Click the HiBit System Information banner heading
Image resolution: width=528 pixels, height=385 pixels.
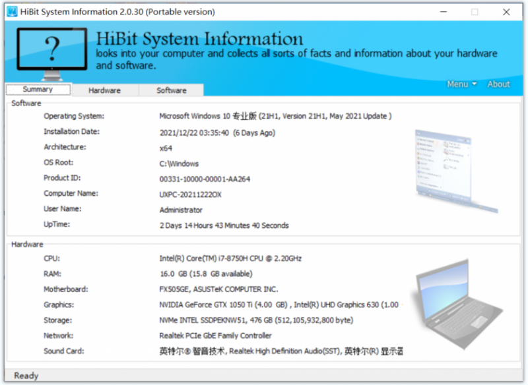[x=199, y=39]
